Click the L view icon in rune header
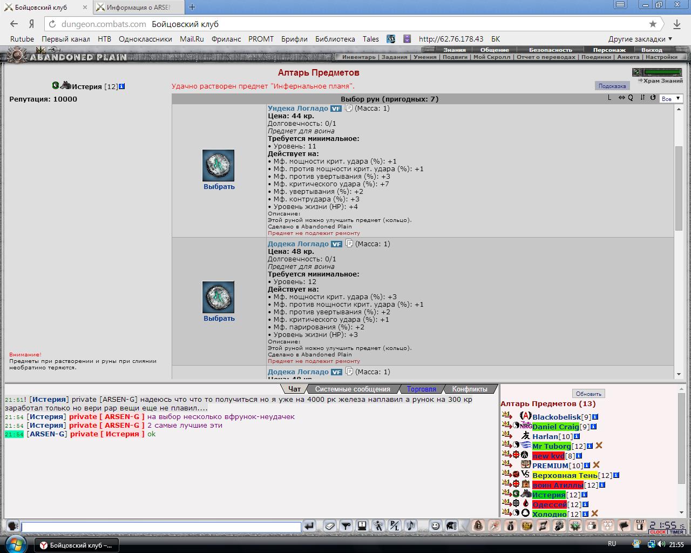691x553 pixels. [609, 98]
